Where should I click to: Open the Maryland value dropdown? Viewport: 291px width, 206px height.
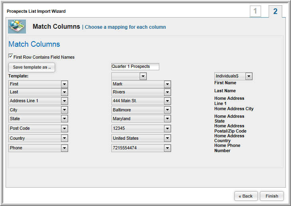click(141, 119)
